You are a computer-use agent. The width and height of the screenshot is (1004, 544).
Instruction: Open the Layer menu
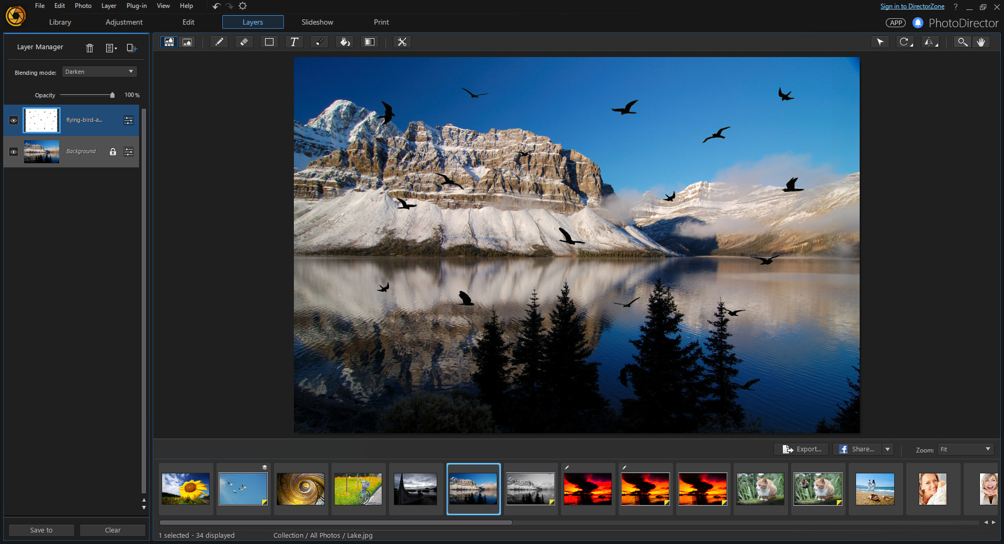tap(108, 6)
